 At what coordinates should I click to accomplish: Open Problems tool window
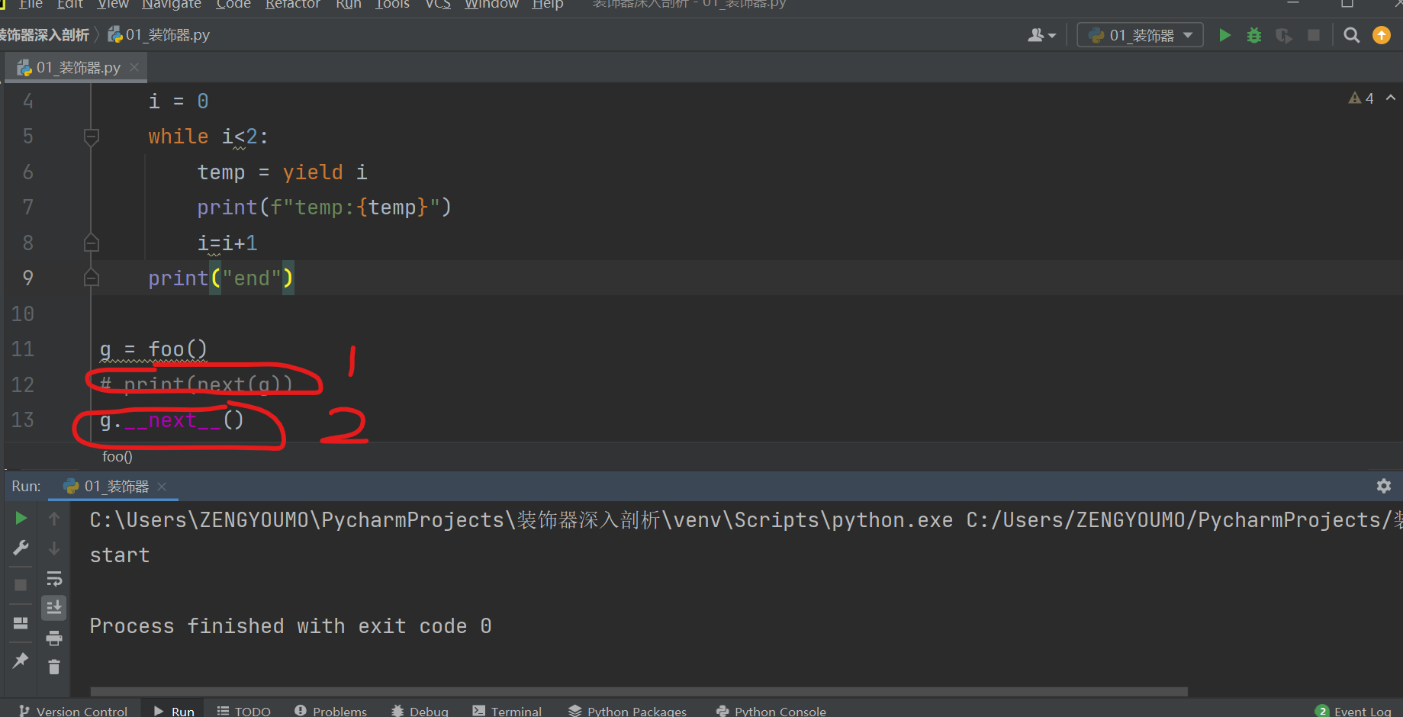click(330, 711)
